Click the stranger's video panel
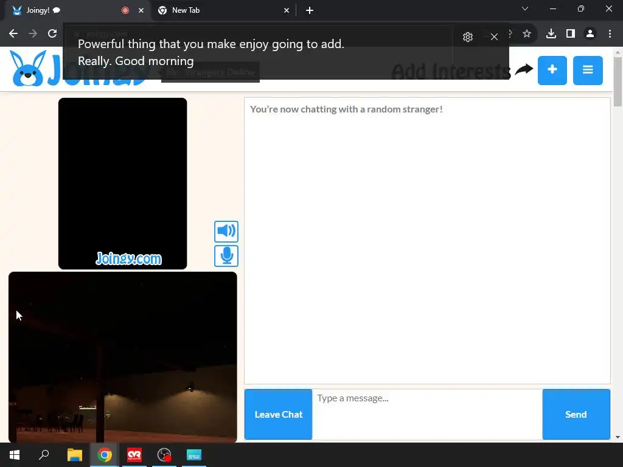The height and width of the screenshot is (467, 623). coord(122,184)
